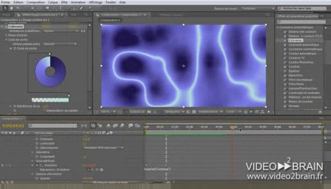Open brainstorm icon in timeline

[x=131, y=126]
